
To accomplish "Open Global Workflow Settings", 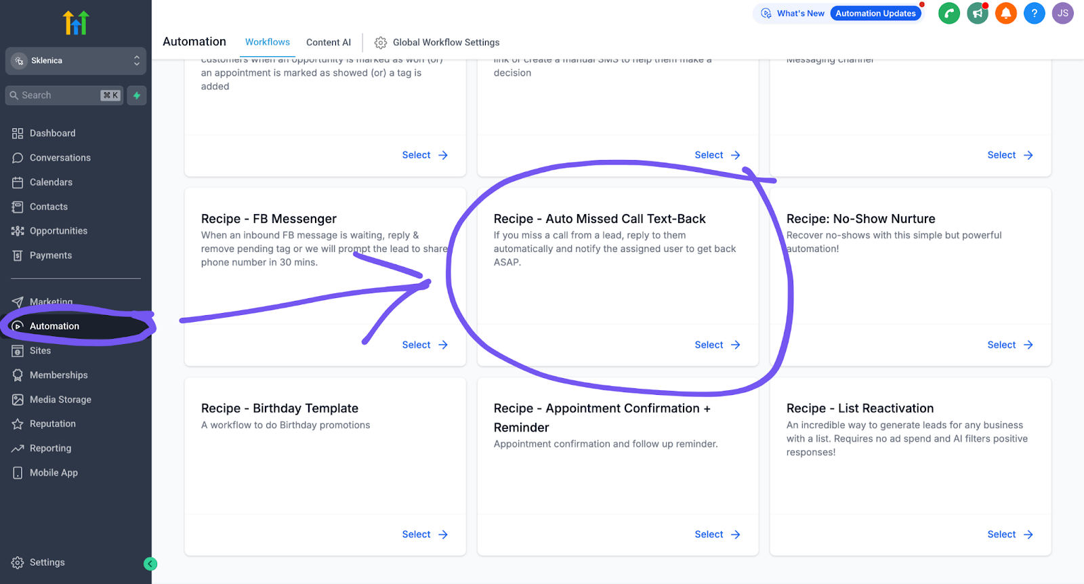I will point(437,42).
